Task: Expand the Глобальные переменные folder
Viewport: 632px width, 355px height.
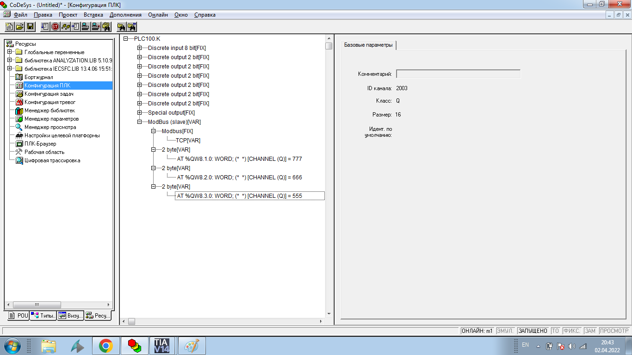Action: 9,52
